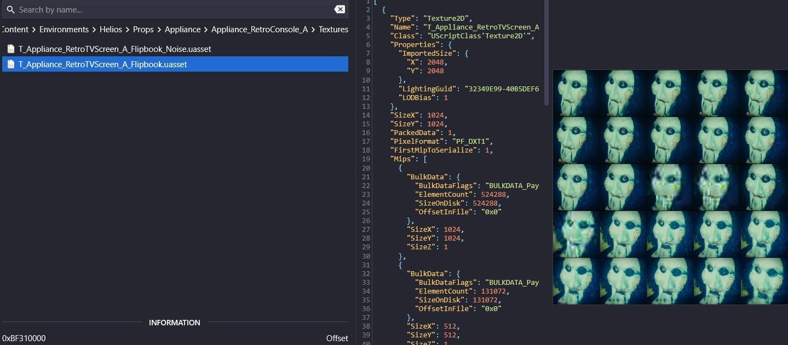Click the "X": 2048 line
Screen dimensions: 788x345
click(x=427, y=62)
